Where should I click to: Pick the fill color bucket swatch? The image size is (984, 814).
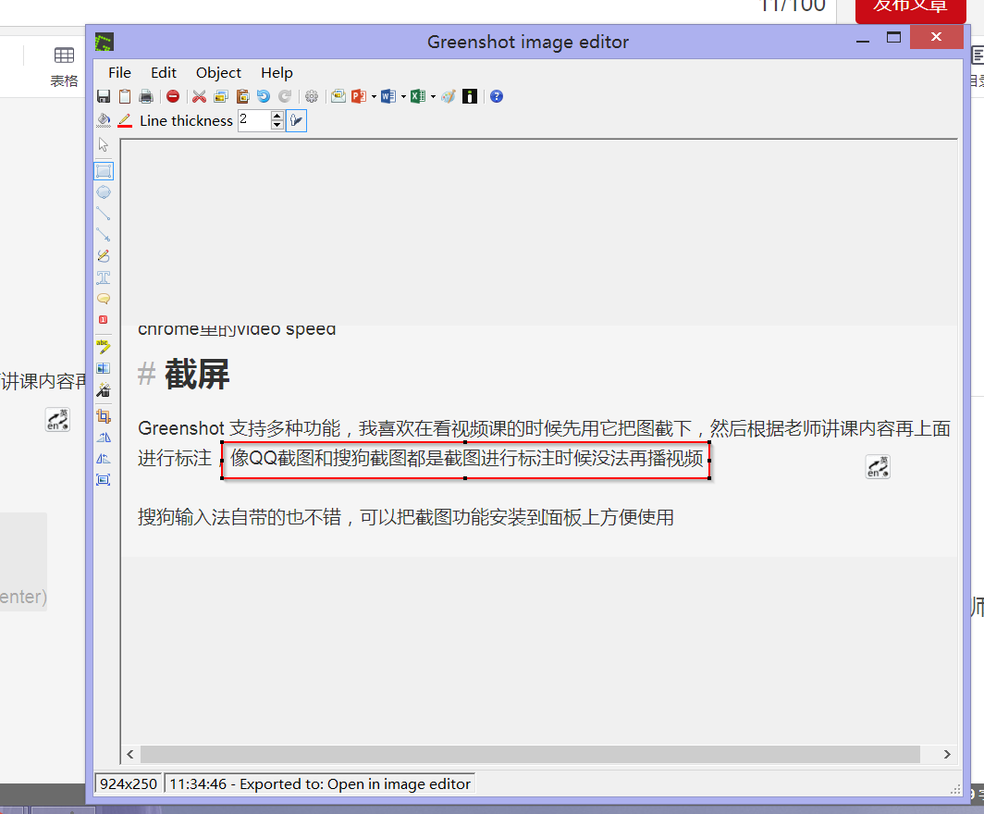(104, 120)
